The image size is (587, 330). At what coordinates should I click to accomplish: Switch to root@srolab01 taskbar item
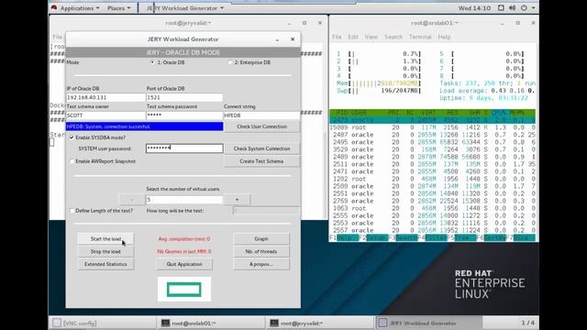(x=210, y=323)
